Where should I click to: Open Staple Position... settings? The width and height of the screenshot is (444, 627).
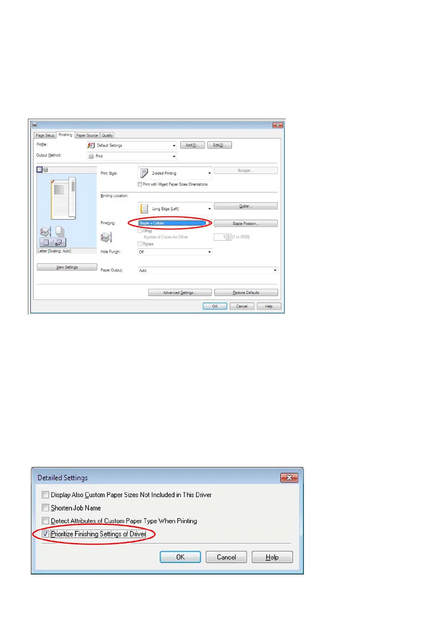click(x=246, y=223)
